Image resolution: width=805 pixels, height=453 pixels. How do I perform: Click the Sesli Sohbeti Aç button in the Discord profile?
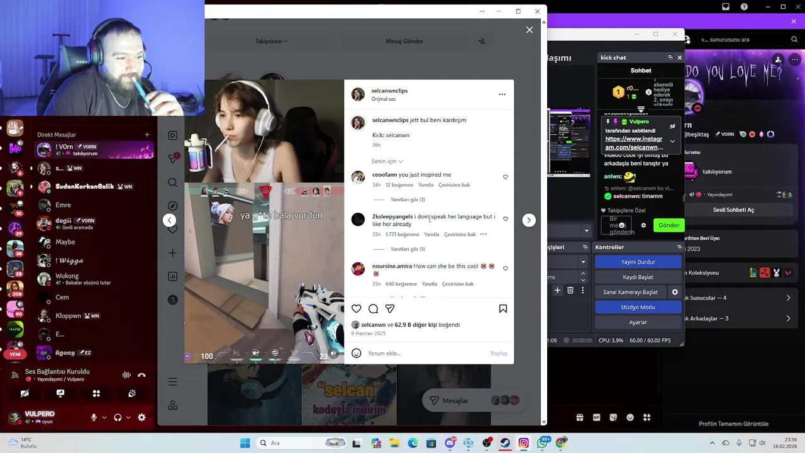733,210
